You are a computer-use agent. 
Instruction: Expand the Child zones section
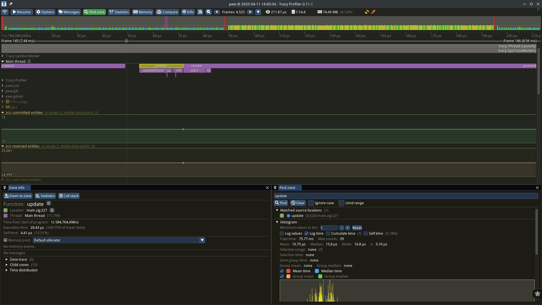pos(6,265)
